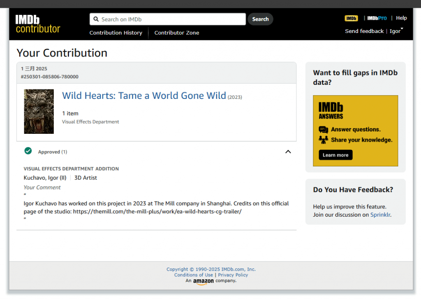This screenshot has width=421, height=299.
Task: Open Wild Hearts: Tame a World Gone Wild title link
Action: pyautogui.click(x=144, y=96)
